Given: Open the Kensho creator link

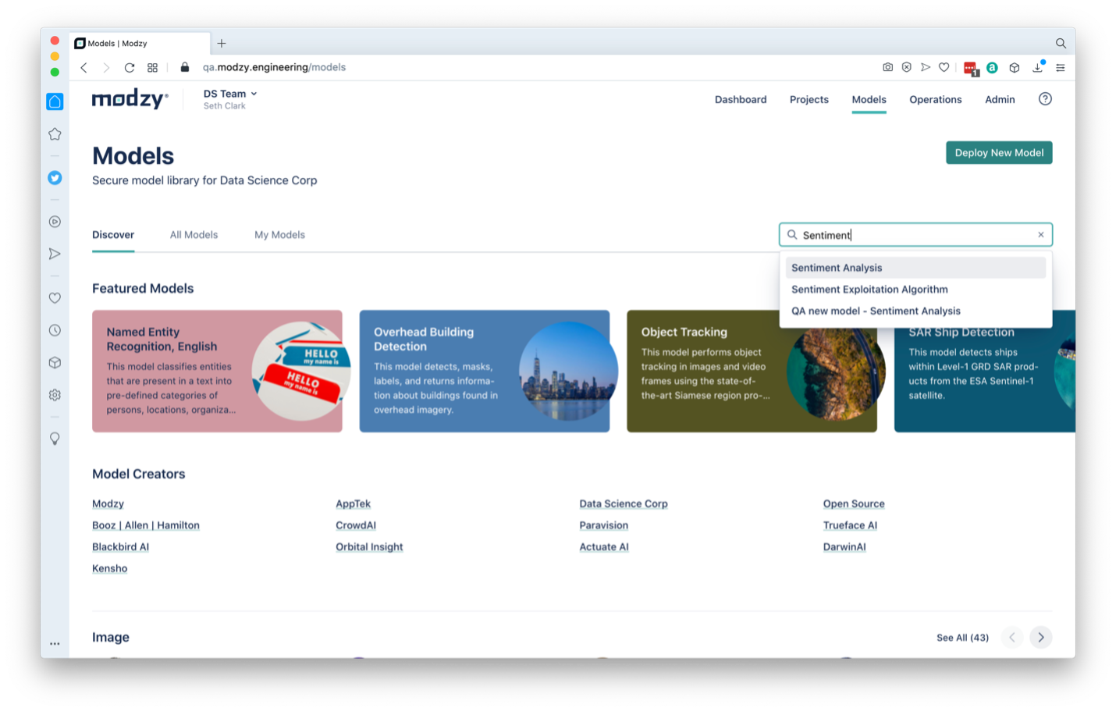Looking at the screenshot, I should click(109, 569).
